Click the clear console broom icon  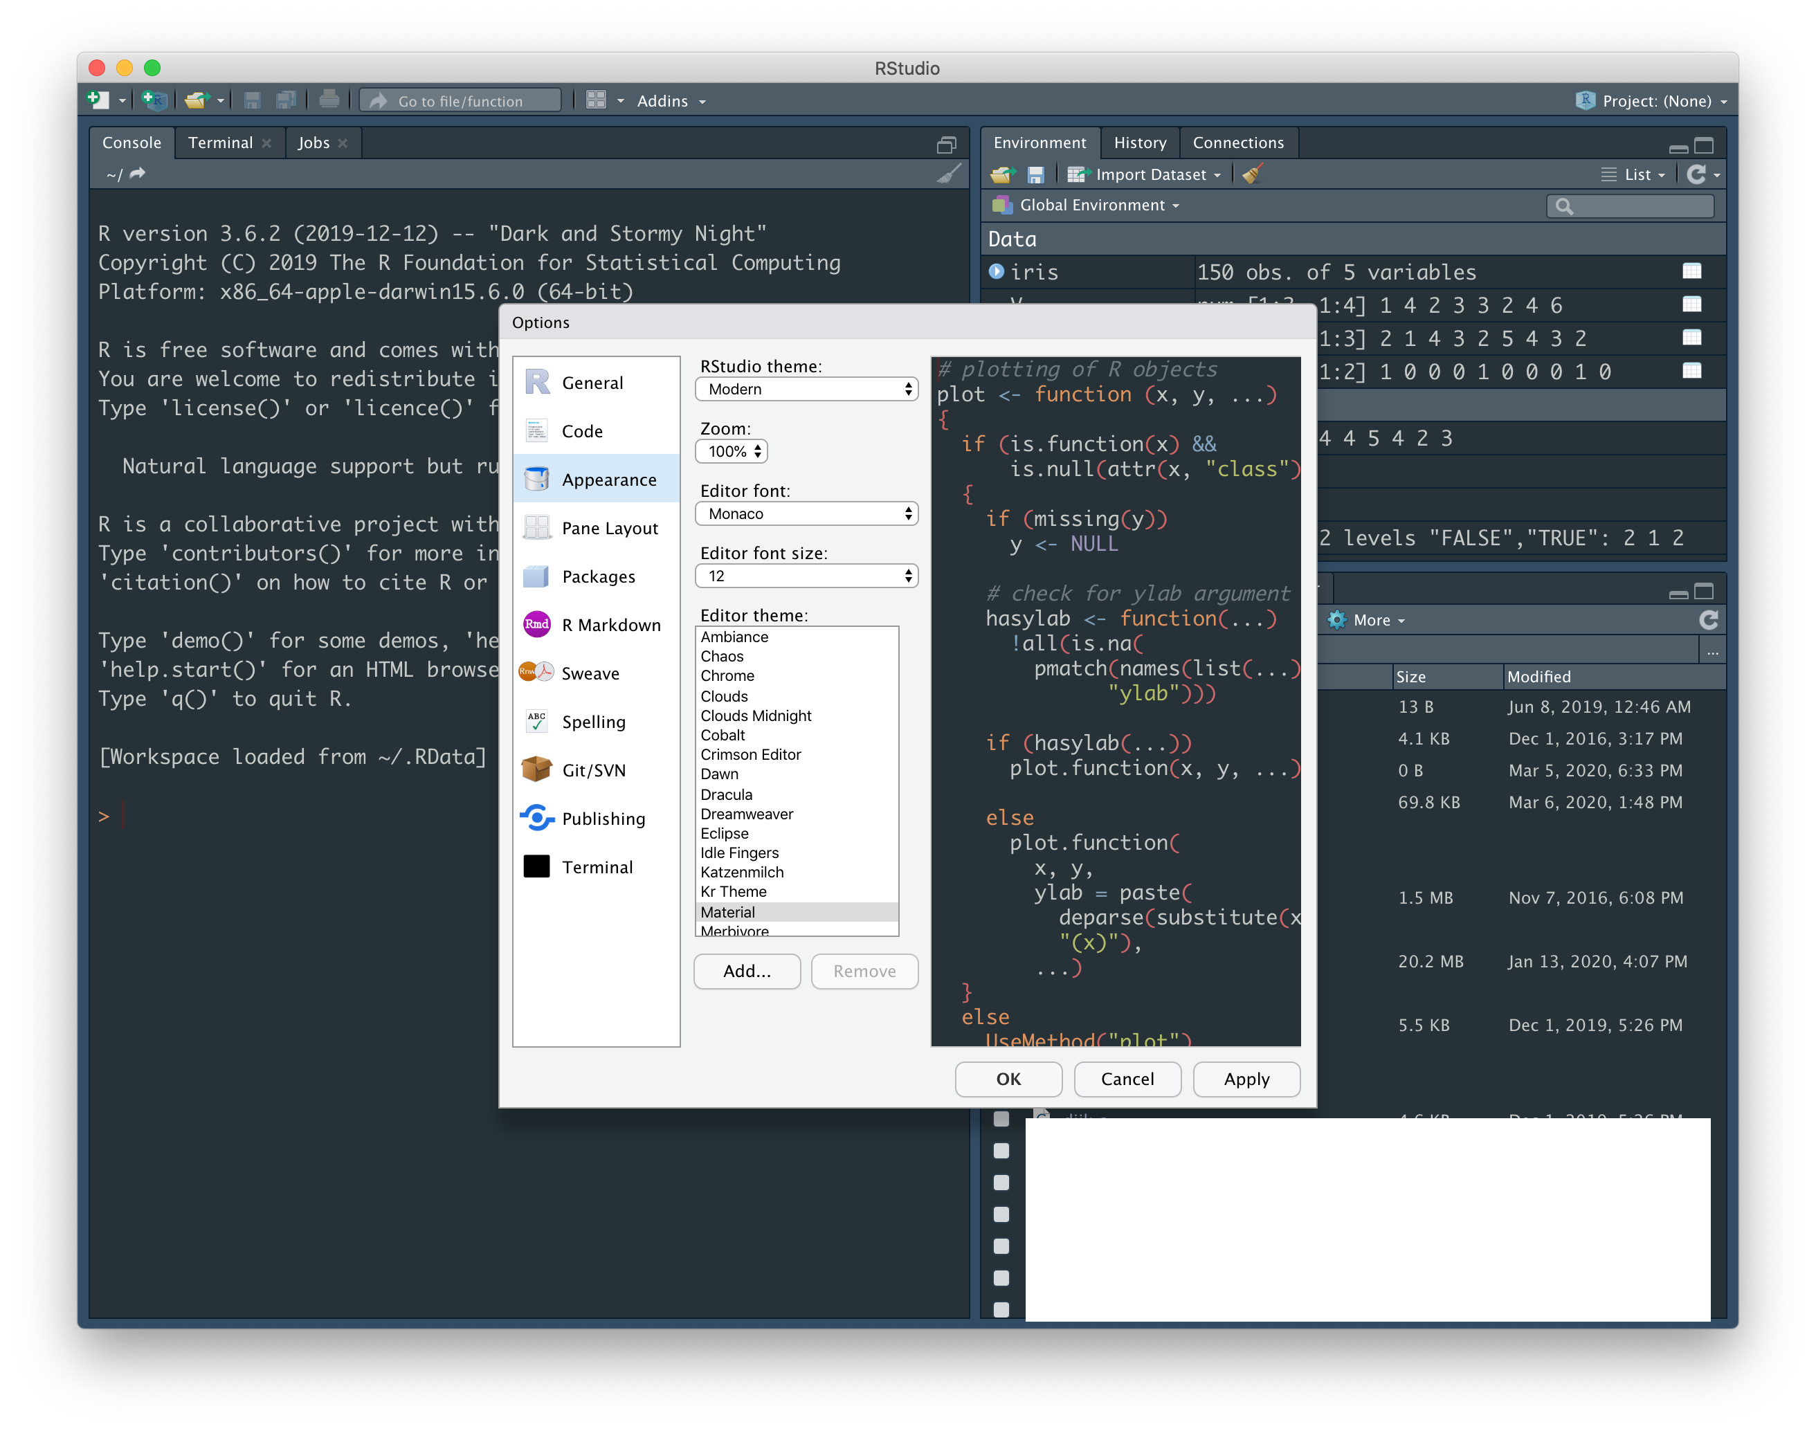click(949, 174)
